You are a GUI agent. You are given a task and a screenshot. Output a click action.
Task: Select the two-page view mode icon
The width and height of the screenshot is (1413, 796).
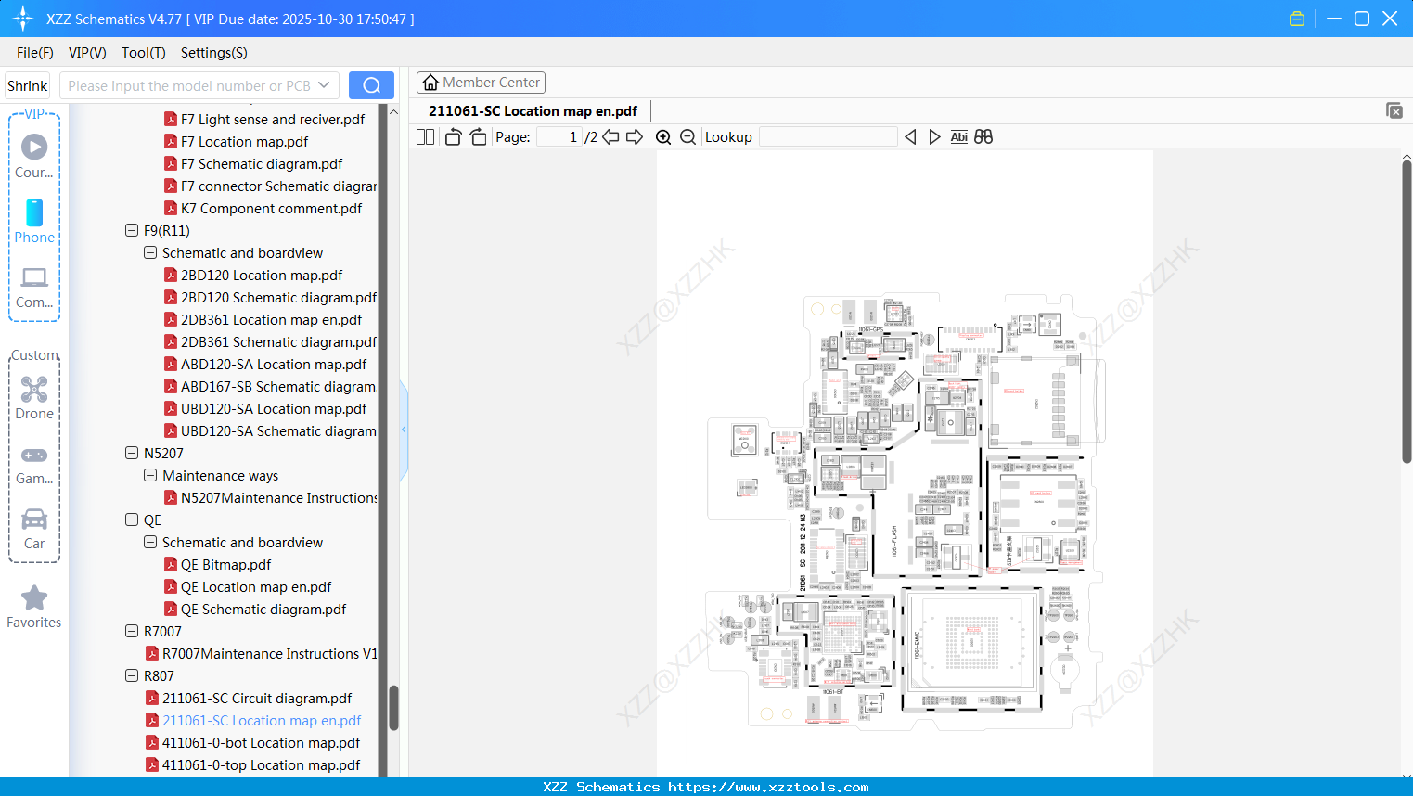point(424,136)
